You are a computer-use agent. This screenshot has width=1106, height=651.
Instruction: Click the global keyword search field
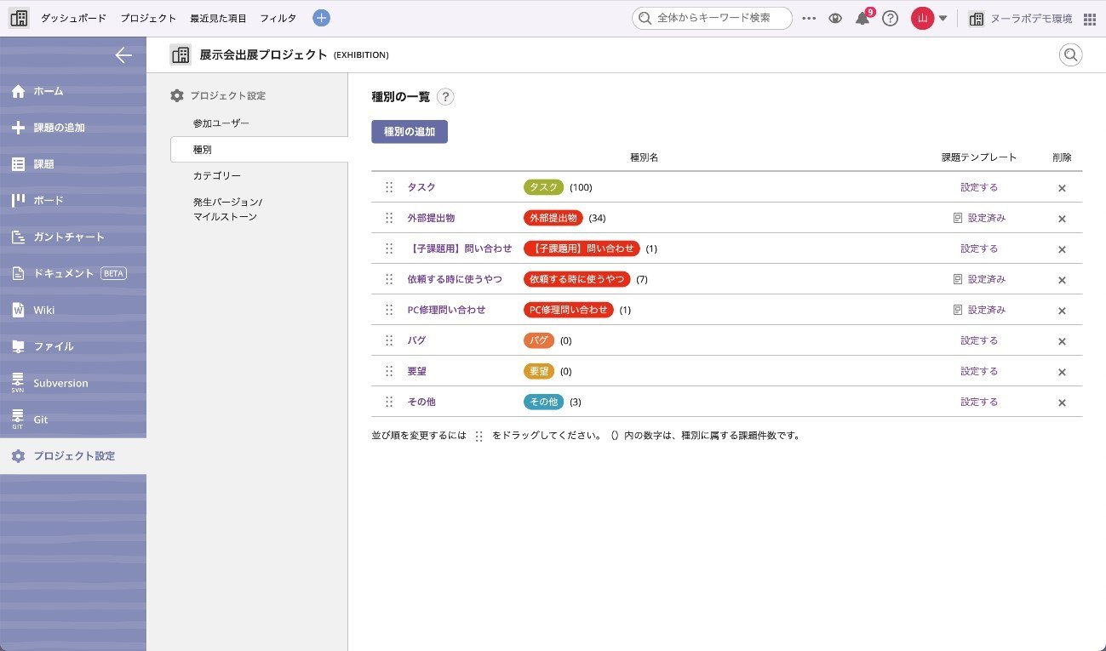tap(712, 18)
